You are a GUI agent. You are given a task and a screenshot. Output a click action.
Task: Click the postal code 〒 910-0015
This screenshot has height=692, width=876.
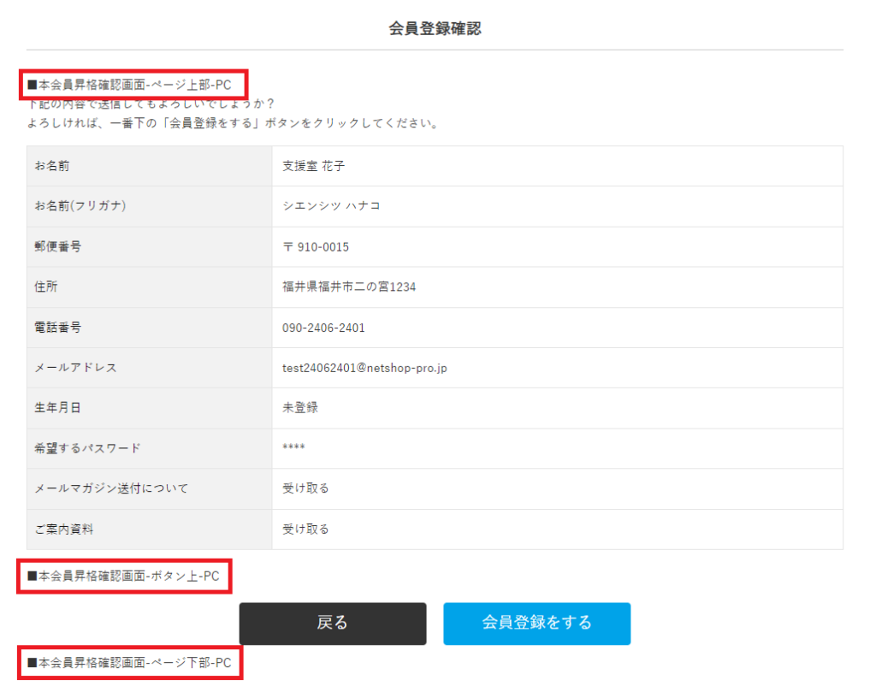[x=316, y=247]
